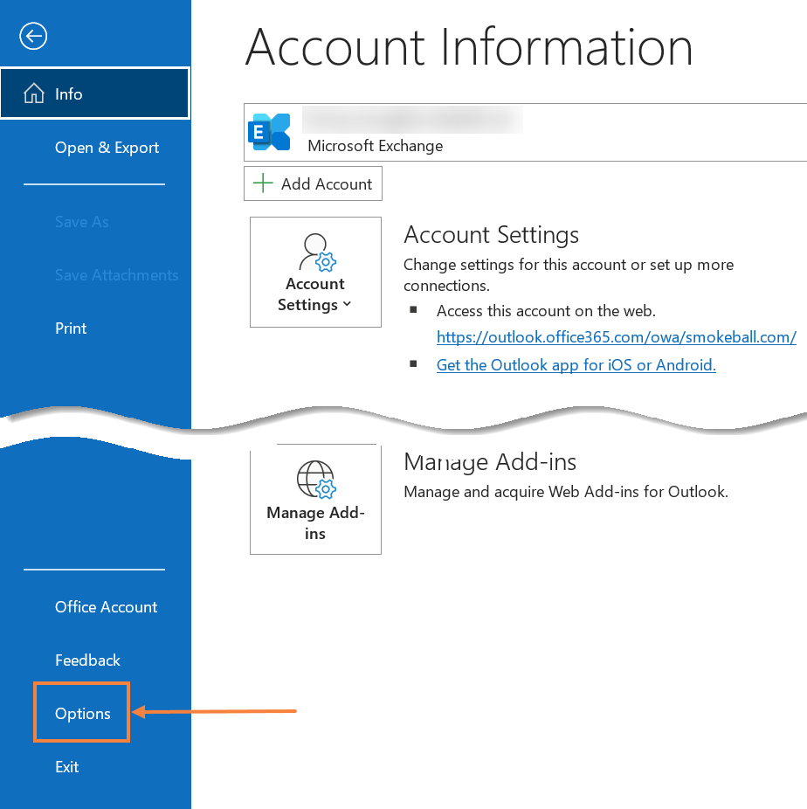Image resolution: width=807 pixels, height=809 pixels.
Task: Click the Microsoft Exchange logo icon
Action: point(269,132)
